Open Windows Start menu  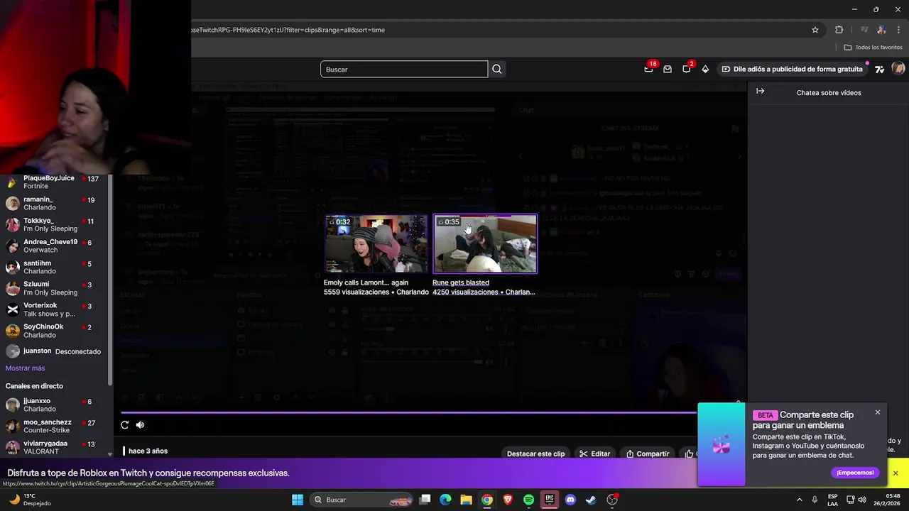point(298,500)
